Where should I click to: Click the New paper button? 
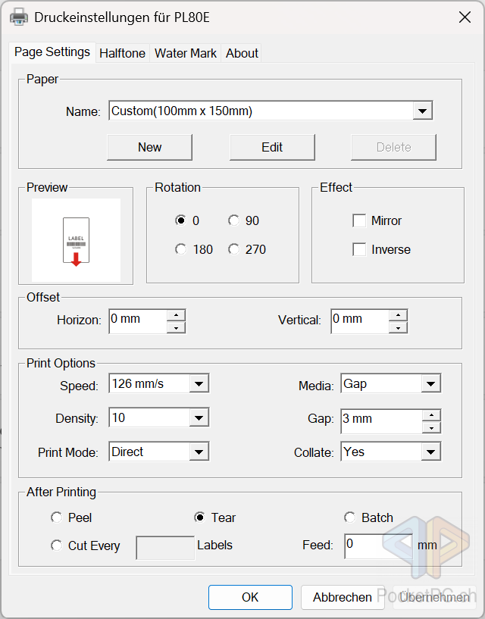pos(149,147)
